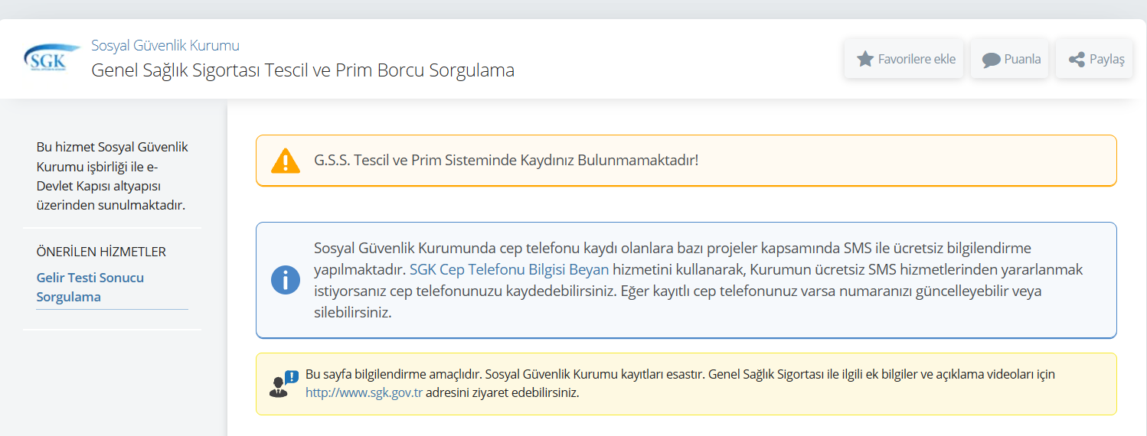The image size is (1147, 436).
Task: Click the blue information circle icon
Action: point(285,280)
